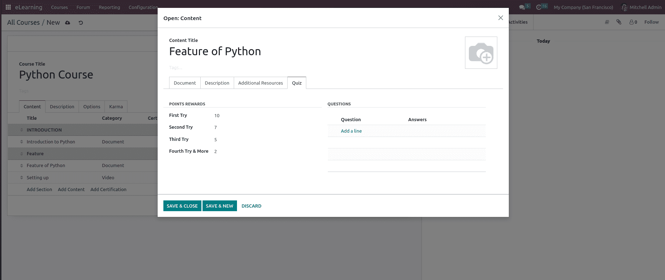Click drag handle of Feature section row
Screen dimensions: 665x280
tap(22, 154)
